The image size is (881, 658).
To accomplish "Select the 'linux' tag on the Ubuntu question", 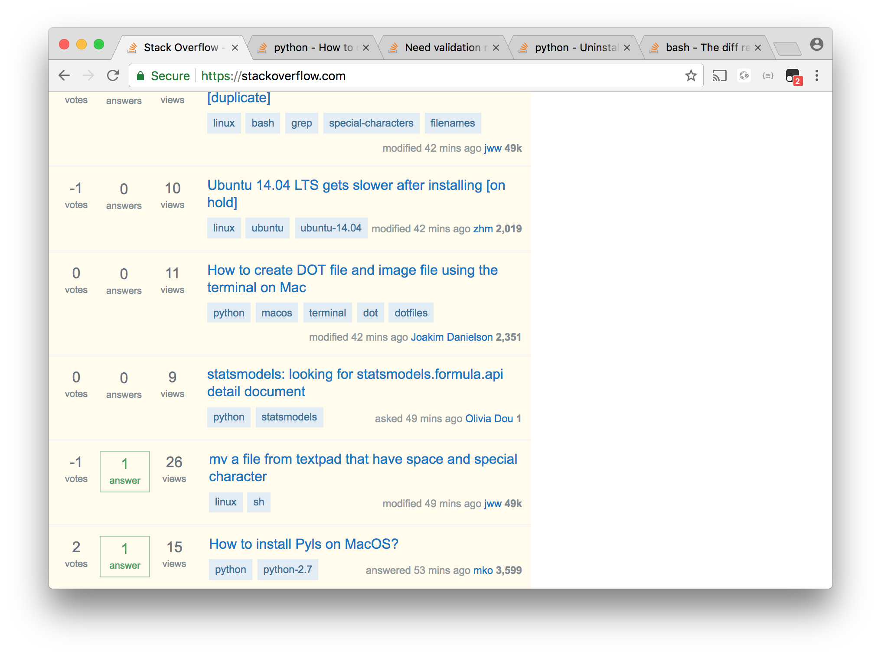I will click(x=224, y=228).
